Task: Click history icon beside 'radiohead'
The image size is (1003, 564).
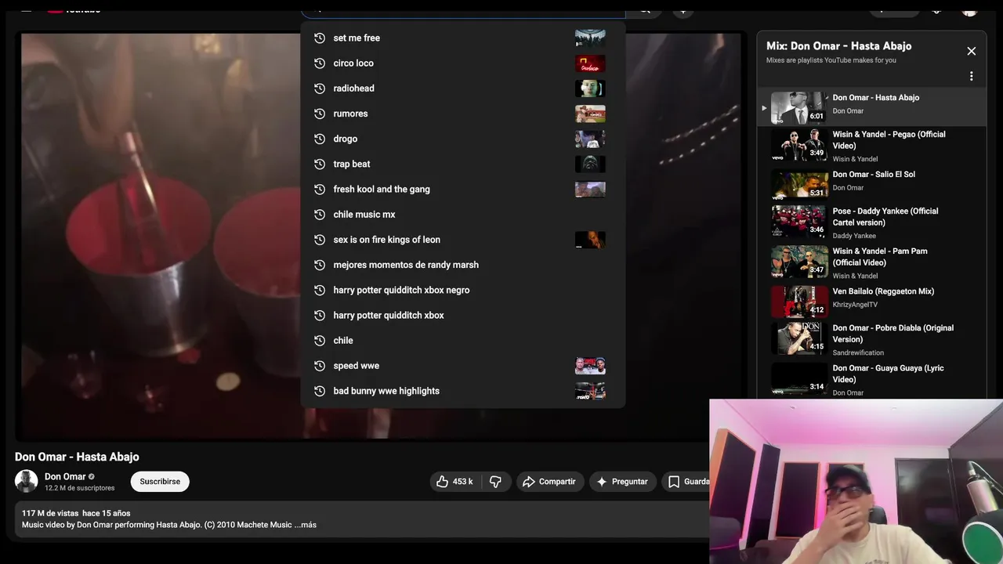Action: tap(320, 89)
